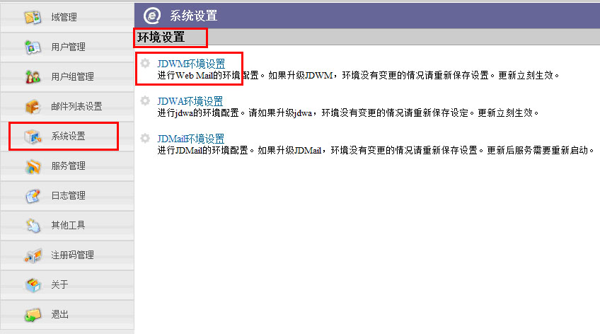Click the gear icon beside JDWM环境设置
The width and height of the screenshot is (600, 334).
145,63
